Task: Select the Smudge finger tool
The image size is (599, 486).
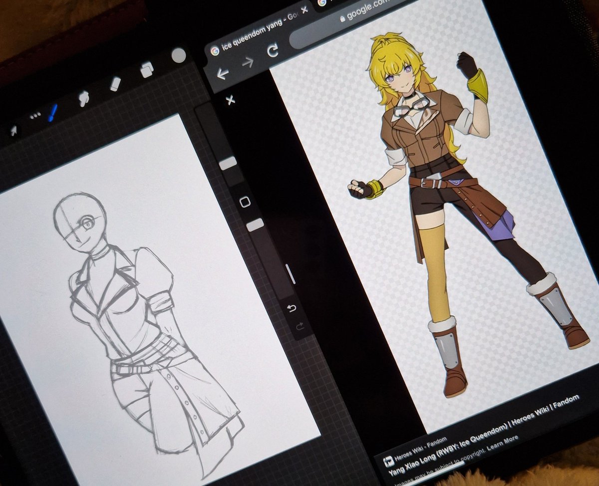Action: coord(84,98)
